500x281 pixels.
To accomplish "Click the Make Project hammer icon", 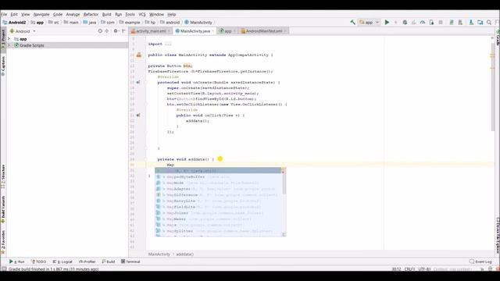I will coord(352,23).
